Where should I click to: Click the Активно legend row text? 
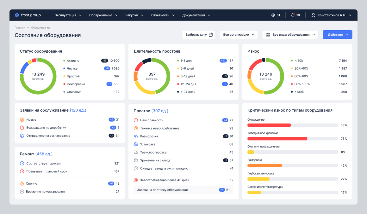click(73, 61)
